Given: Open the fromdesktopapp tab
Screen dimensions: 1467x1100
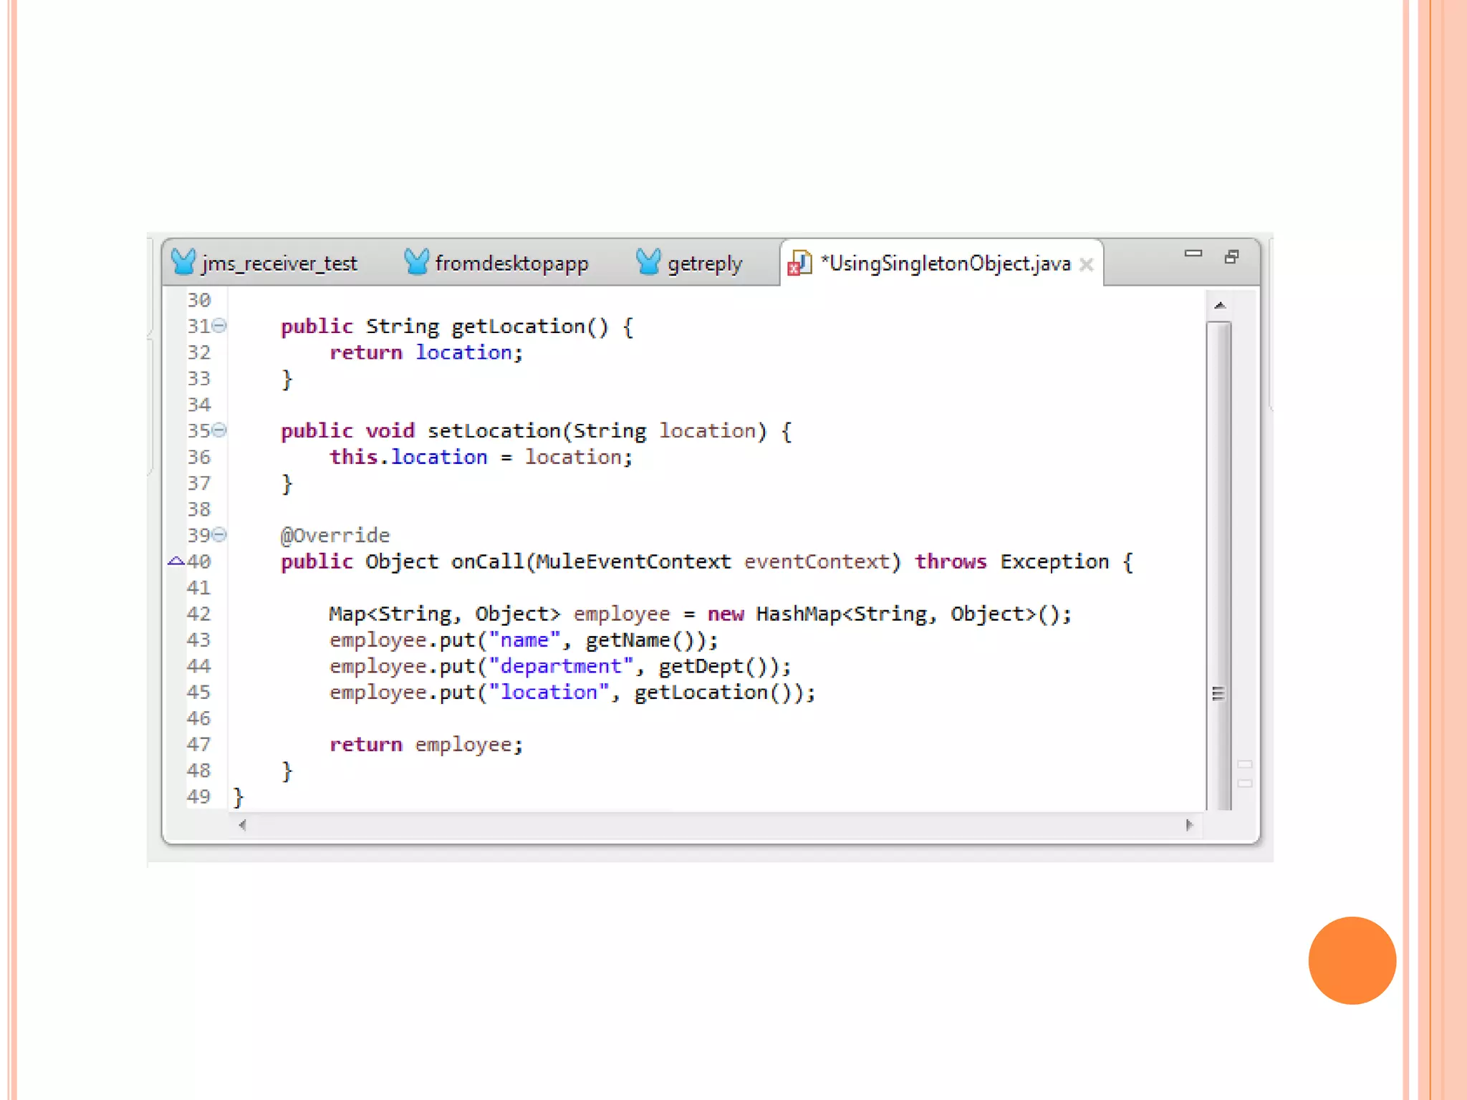Looking at the screenshot, I should click(511, 264).
